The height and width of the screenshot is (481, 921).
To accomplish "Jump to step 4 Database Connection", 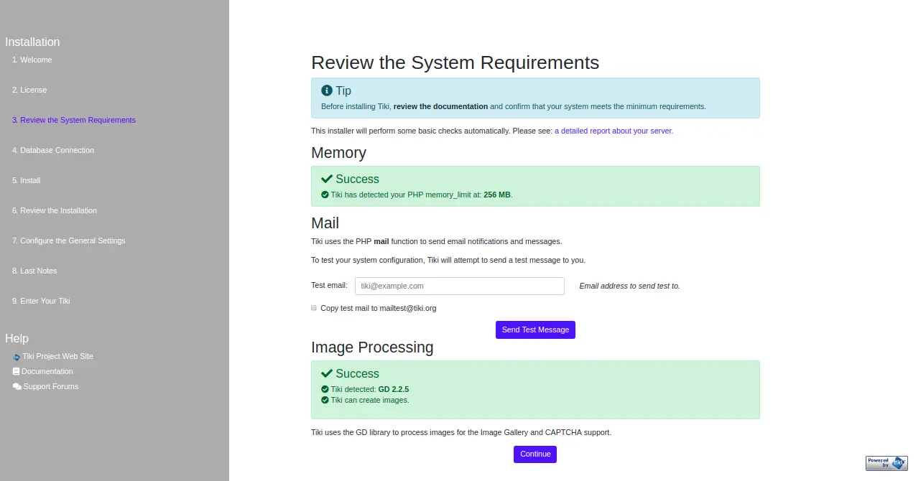I will click(x=53, y=150).
